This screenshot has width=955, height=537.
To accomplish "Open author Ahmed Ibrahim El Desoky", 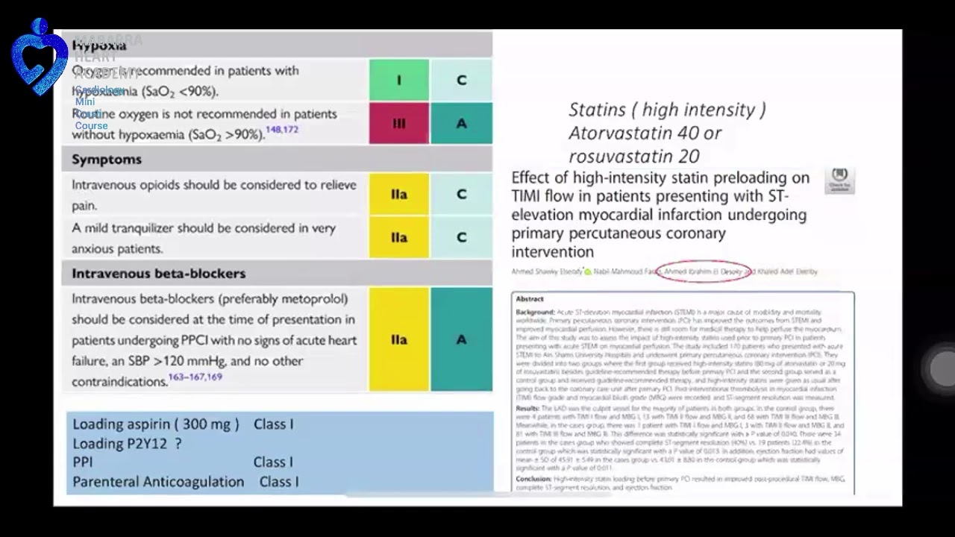I will coord(703,271).
